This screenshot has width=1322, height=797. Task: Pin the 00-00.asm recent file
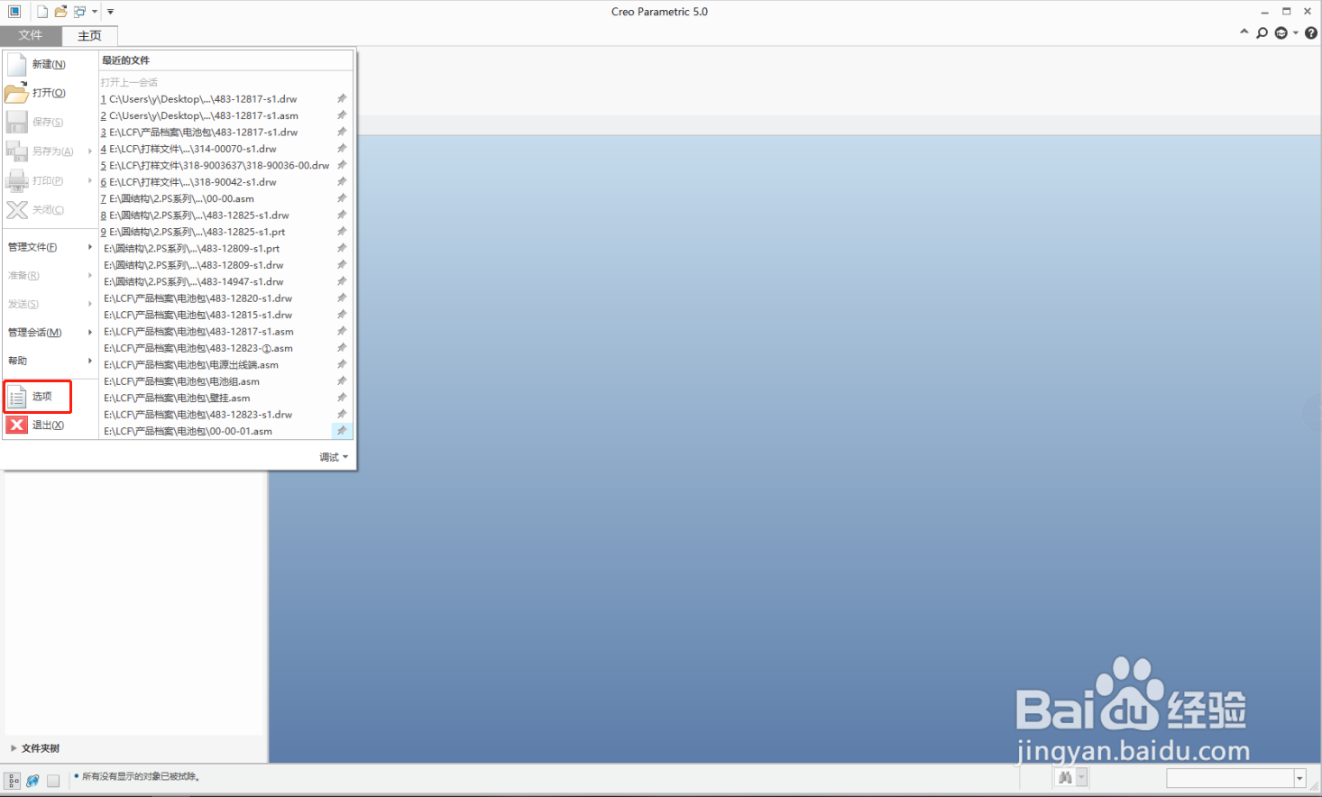tap(342, 198)
